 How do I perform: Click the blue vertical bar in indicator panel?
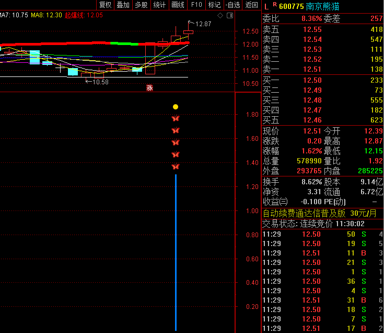[x=176, y=251]
